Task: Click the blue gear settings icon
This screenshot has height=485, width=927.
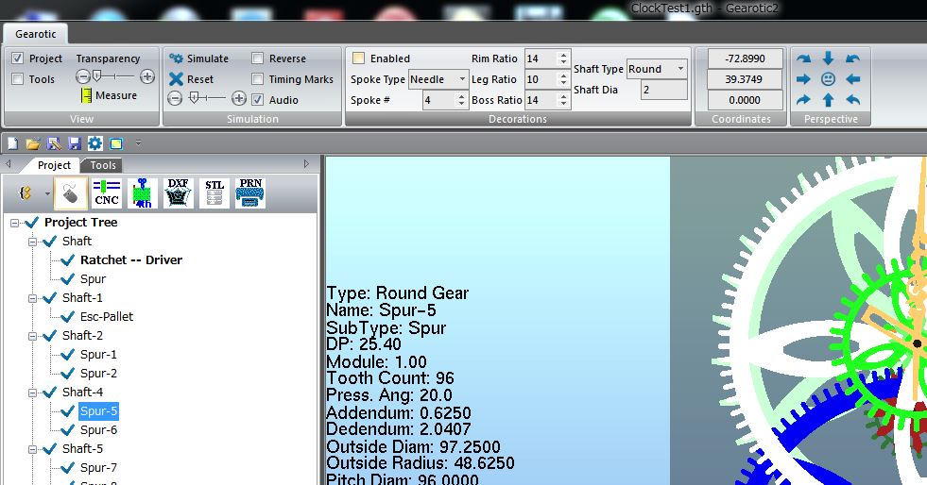Action: tap(94, 143)
